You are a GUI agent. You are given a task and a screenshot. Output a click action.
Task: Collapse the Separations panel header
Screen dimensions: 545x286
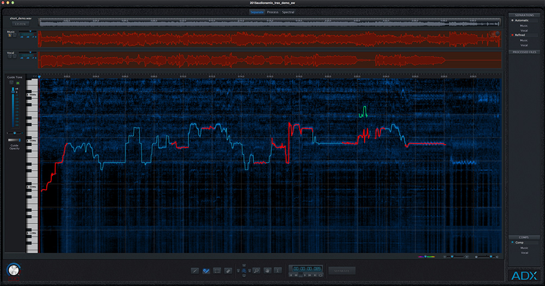pyautogui.click(x=524, y=15)
